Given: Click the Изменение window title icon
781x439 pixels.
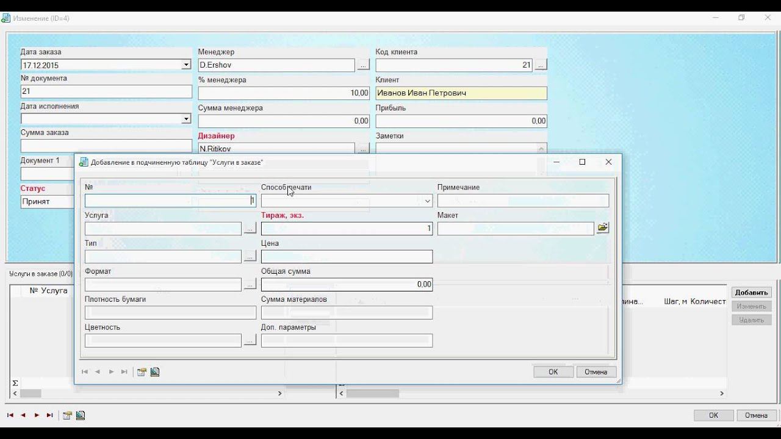Looking at the screenshot, I should [x=6, y=18].
